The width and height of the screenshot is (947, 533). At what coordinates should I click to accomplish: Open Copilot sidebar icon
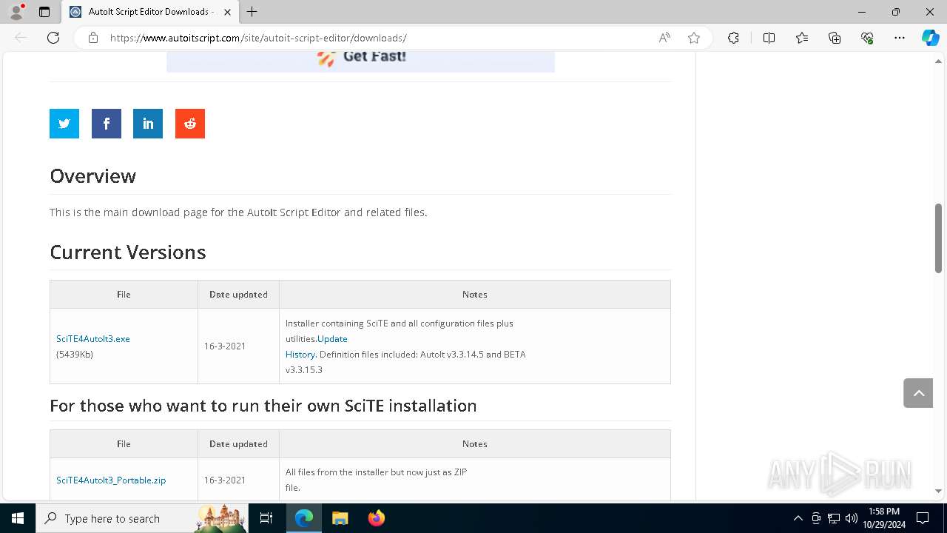(x=930, y=38)
